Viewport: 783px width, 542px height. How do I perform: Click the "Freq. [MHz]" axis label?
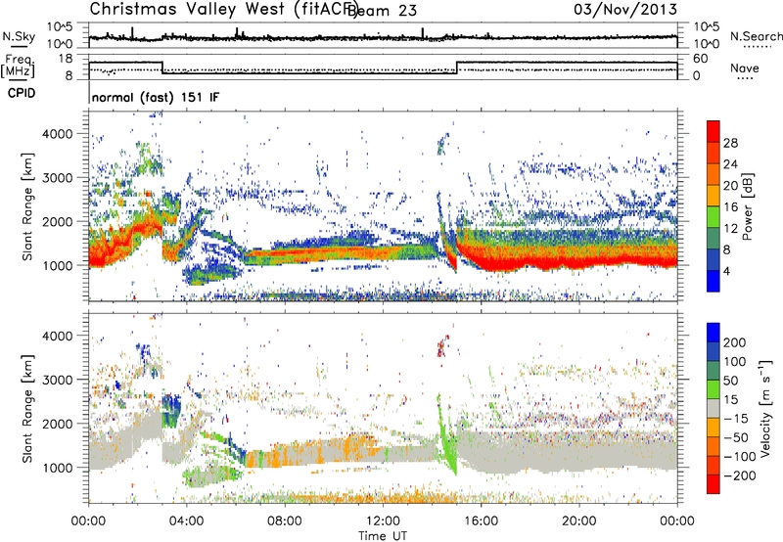[18, 67]
